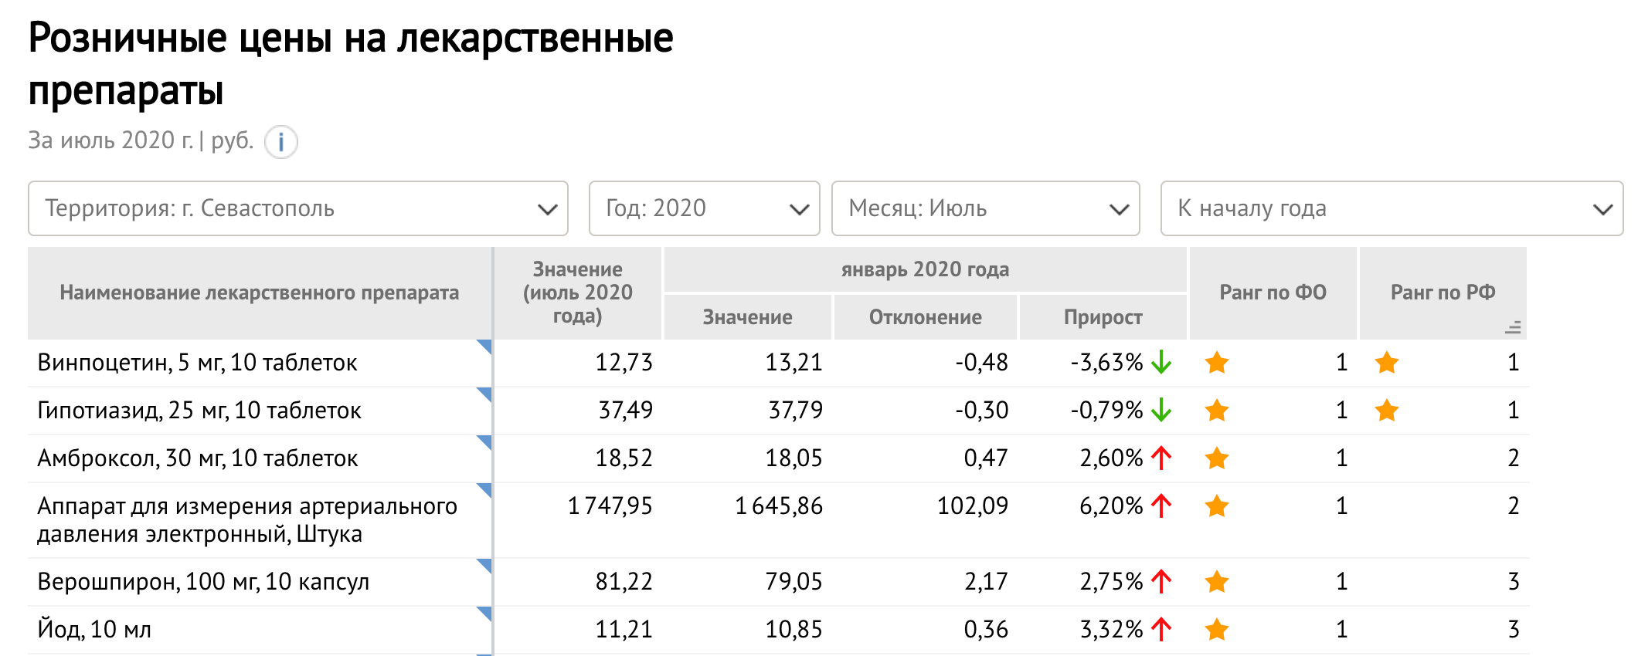The width and height of the screenshot is (1638, 656).
Task: Click the blue corner marker of Верошпирон row
Action: click(484, 566)
